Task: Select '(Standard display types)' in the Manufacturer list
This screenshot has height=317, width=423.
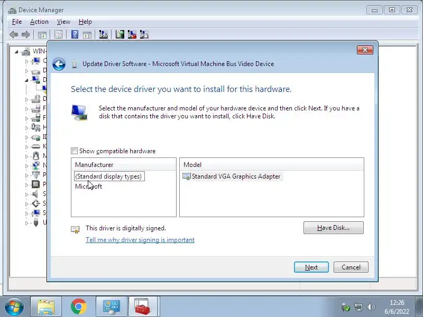Action: point(109,176)
